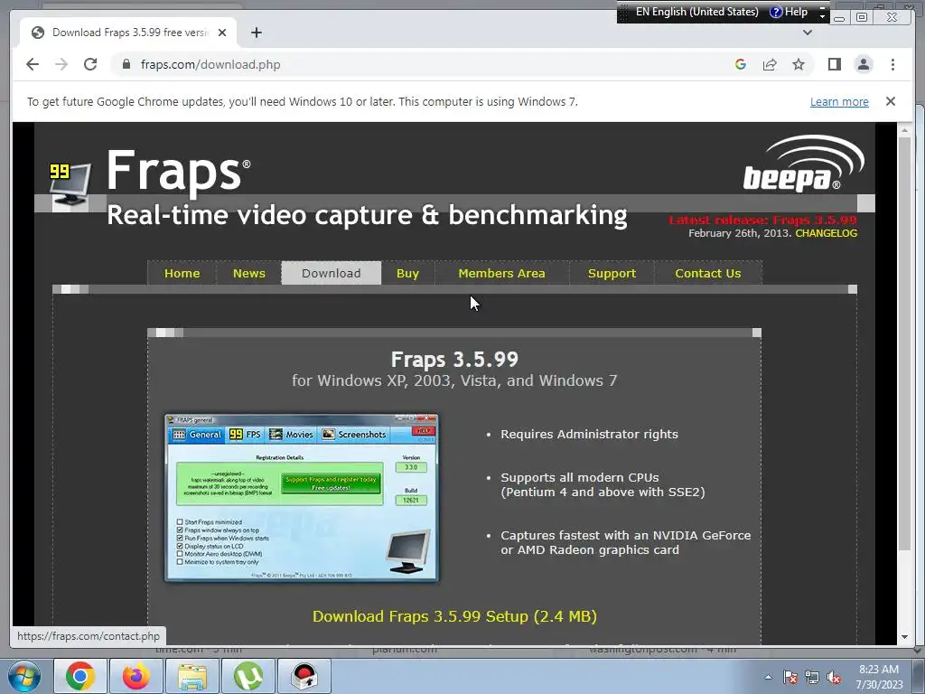925x694 pixels.
Task: Open the red recorder app in taskbar
Action: [x=304, y=676]
